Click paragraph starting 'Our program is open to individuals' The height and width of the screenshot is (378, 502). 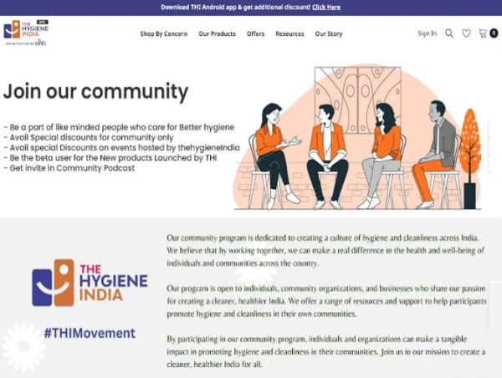326,301
